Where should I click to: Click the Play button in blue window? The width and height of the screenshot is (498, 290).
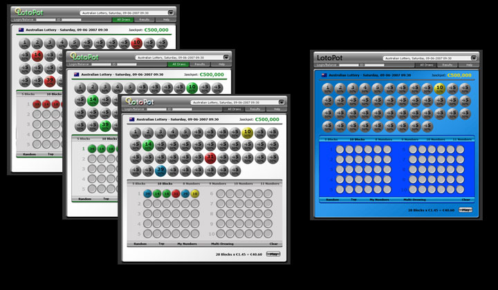coord(465,210)
